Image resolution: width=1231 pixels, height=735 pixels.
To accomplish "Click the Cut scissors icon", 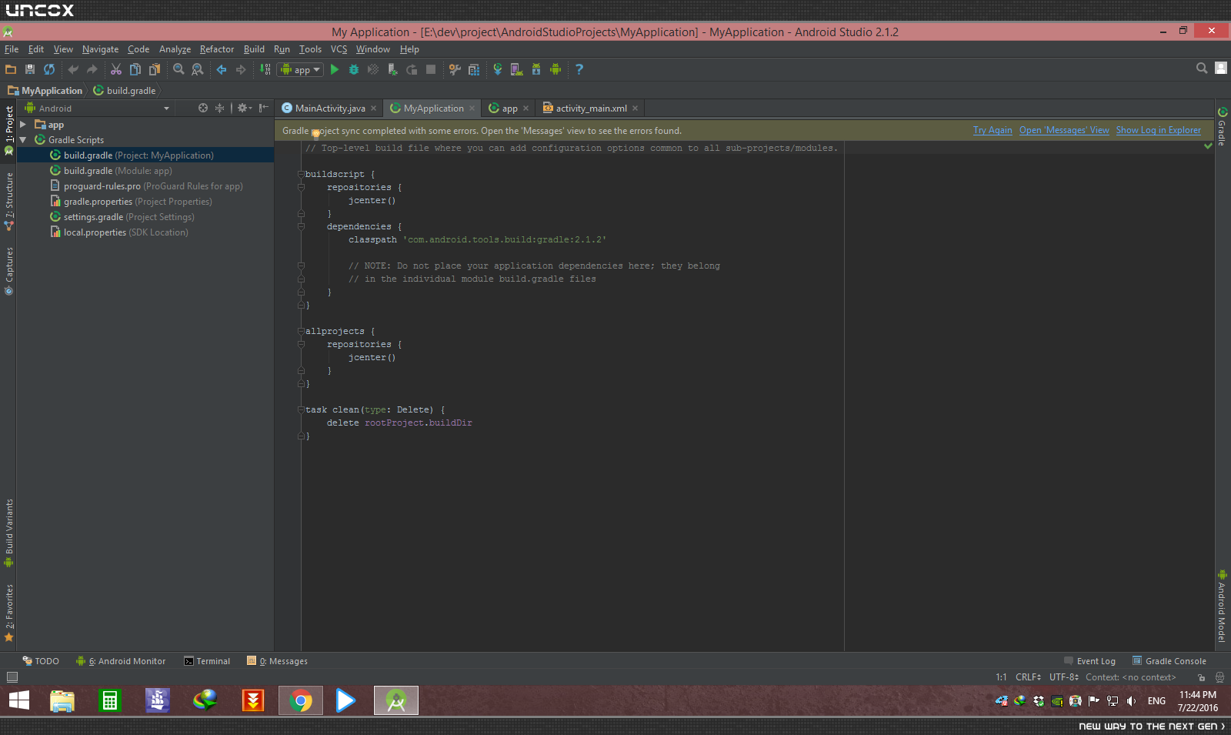I will tap(116, 69).
